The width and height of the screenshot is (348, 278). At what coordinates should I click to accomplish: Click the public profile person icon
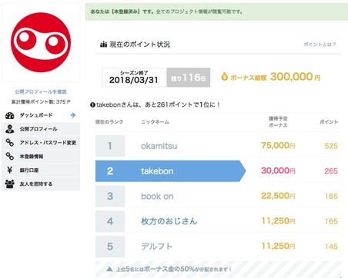pyautogui.click(x=10, y=129)
